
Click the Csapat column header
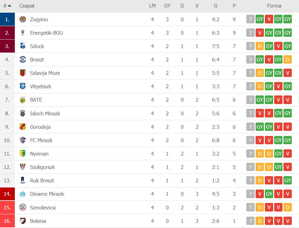point(27,6)
